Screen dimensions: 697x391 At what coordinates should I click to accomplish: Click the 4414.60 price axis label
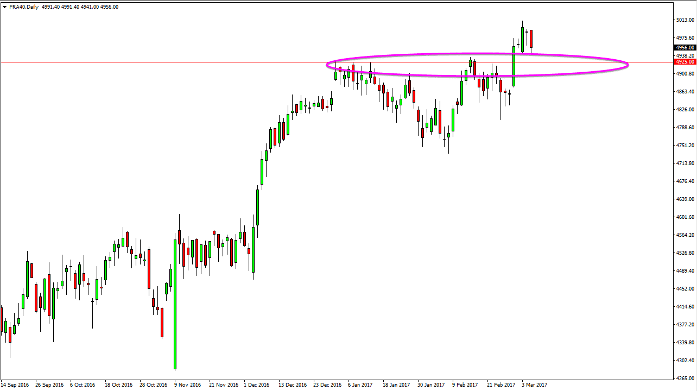686,307
